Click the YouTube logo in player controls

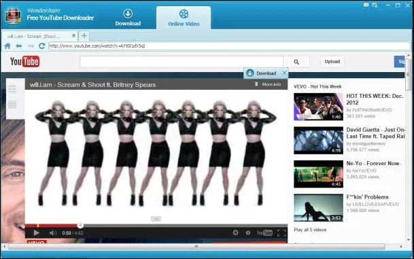click(264, 232)
